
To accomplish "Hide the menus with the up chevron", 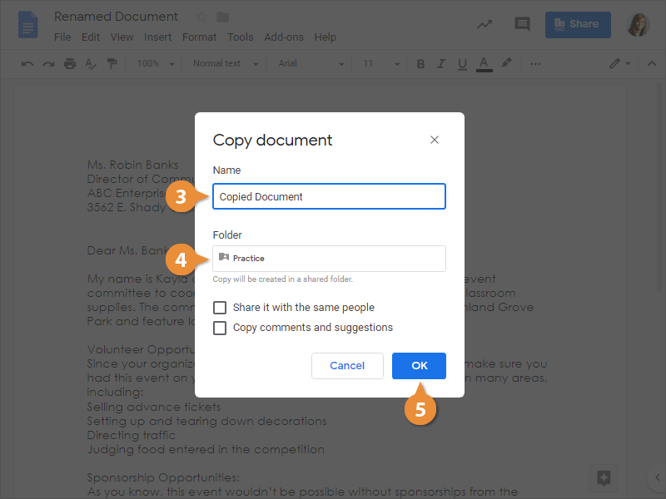I will (652, 64).
